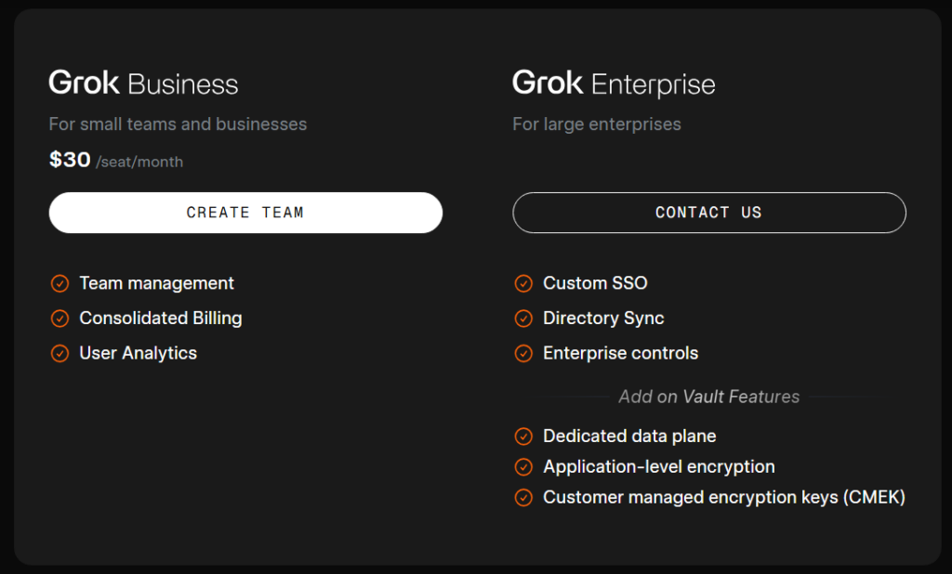Select the checkmark icon next to Consolidated Billing
This screenshot has width=952, height=574.
point(59,318)
